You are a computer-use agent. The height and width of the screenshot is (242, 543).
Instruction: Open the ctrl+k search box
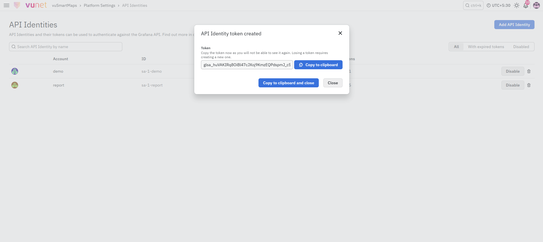tap(473, 5)
